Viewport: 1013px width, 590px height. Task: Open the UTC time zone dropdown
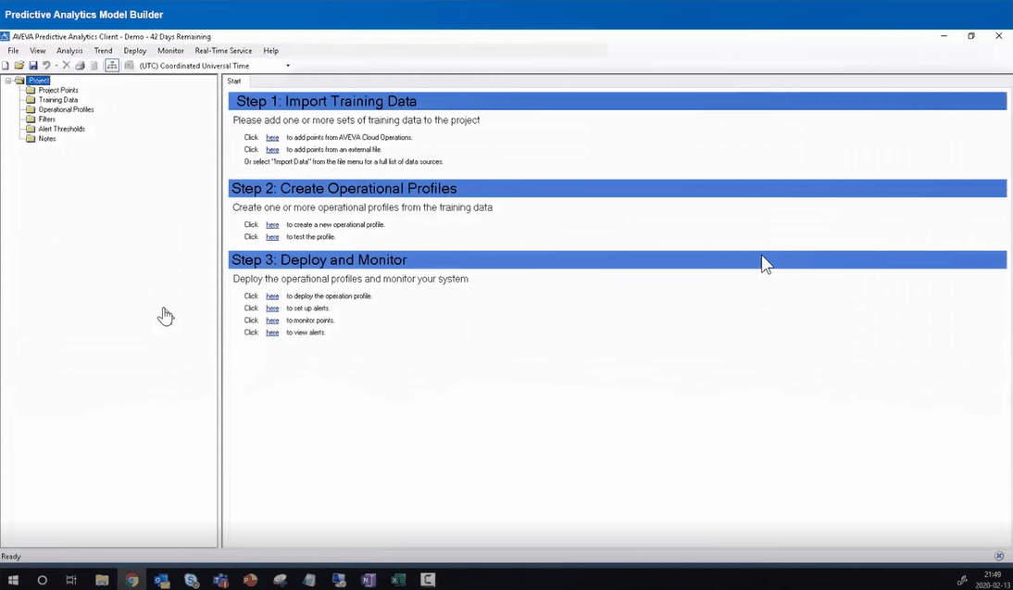[x=288, y=66]
